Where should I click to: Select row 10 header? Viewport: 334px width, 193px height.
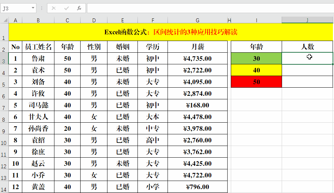click(x=4, y=140)
